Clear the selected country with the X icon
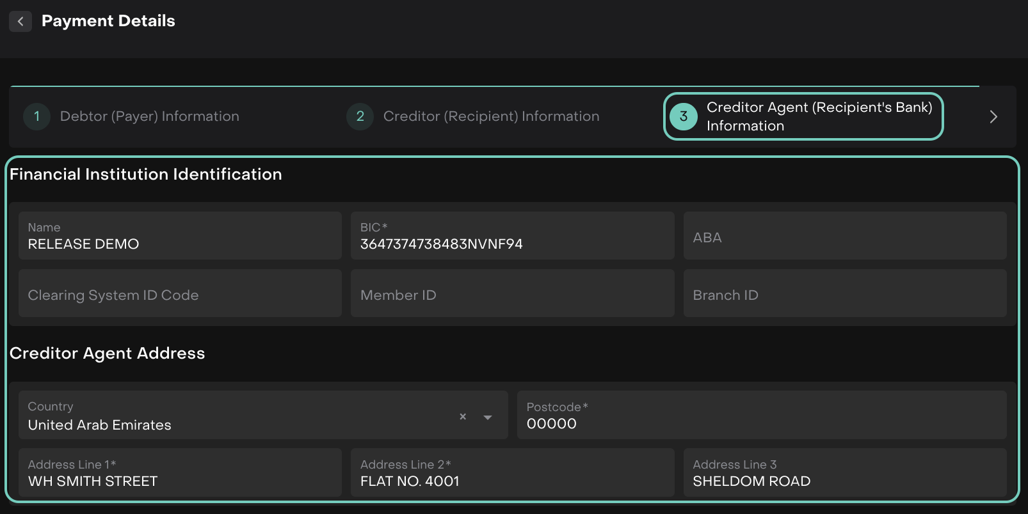 pyautogui.click(x=463, y=417)
